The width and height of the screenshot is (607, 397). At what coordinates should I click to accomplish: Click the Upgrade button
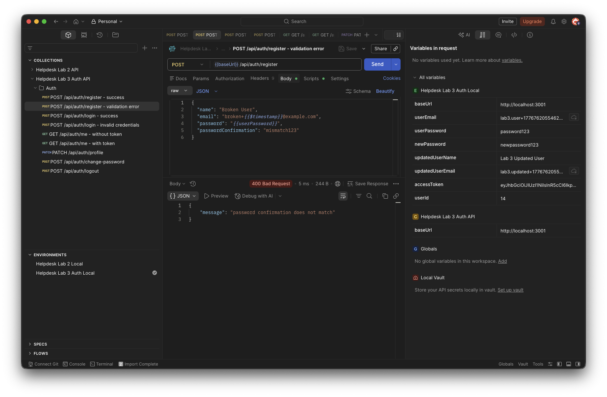coord(532,21)
